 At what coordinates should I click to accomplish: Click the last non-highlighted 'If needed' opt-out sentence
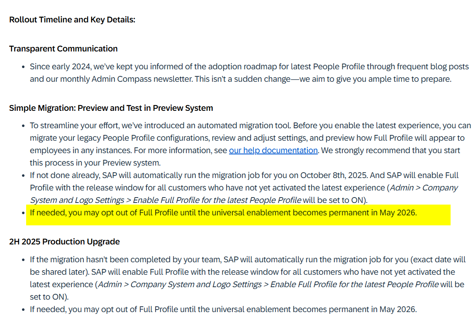(223, 309)
